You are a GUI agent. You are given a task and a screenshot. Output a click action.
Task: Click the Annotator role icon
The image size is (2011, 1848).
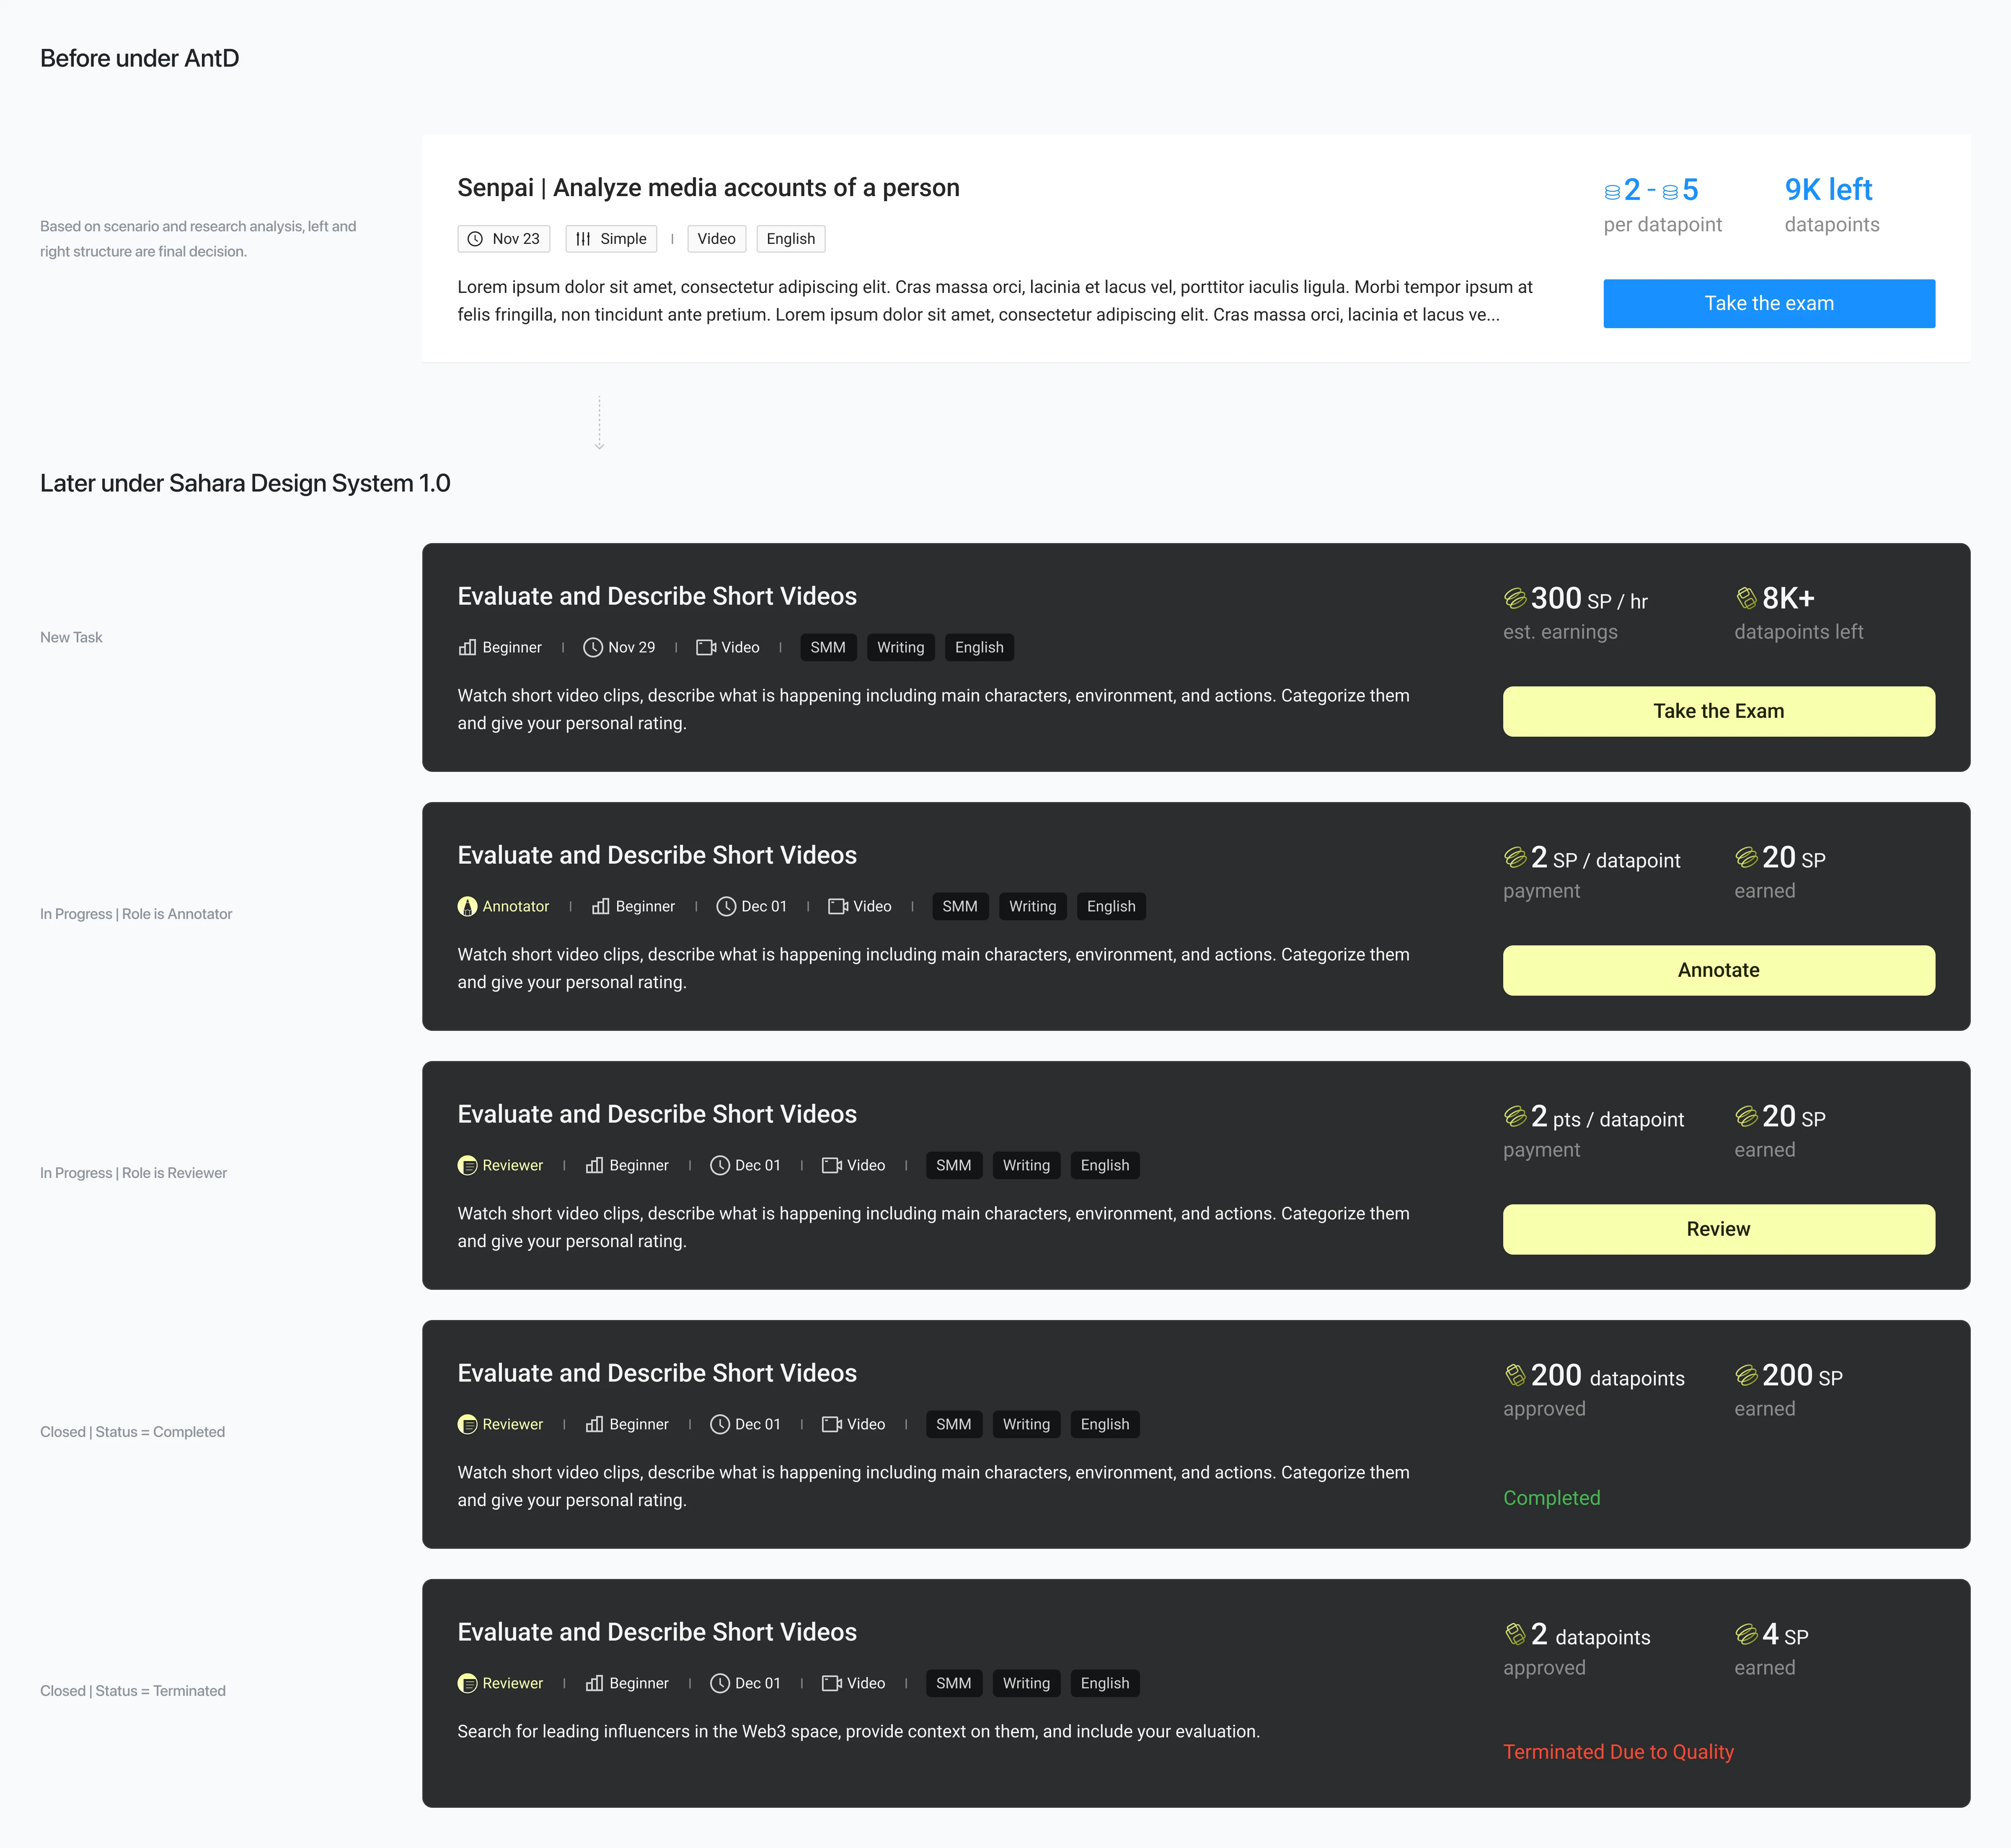point(467,906)
